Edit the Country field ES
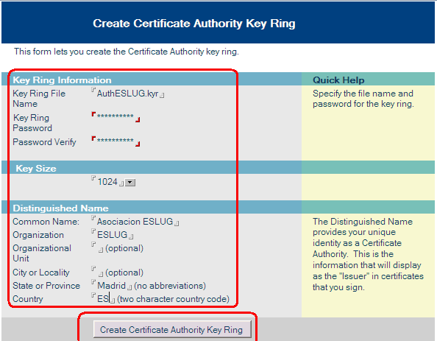This screenshot has height=341, width=437. click(x=103, y=298)
